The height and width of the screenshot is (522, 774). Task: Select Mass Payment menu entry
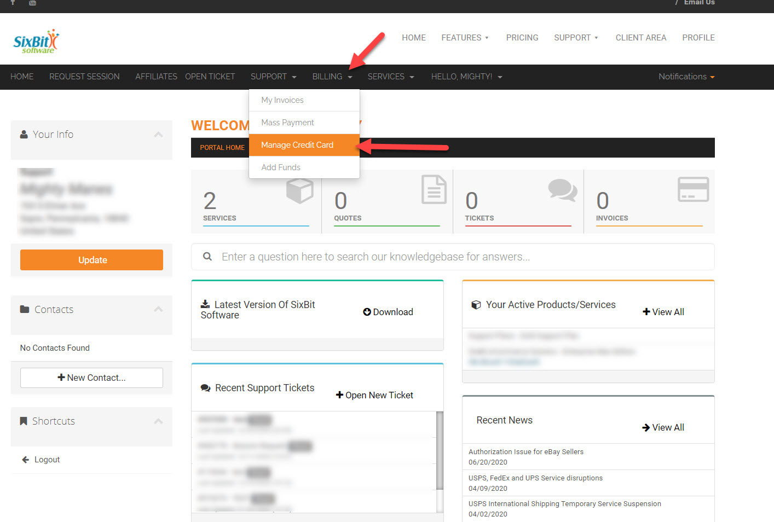304,123
